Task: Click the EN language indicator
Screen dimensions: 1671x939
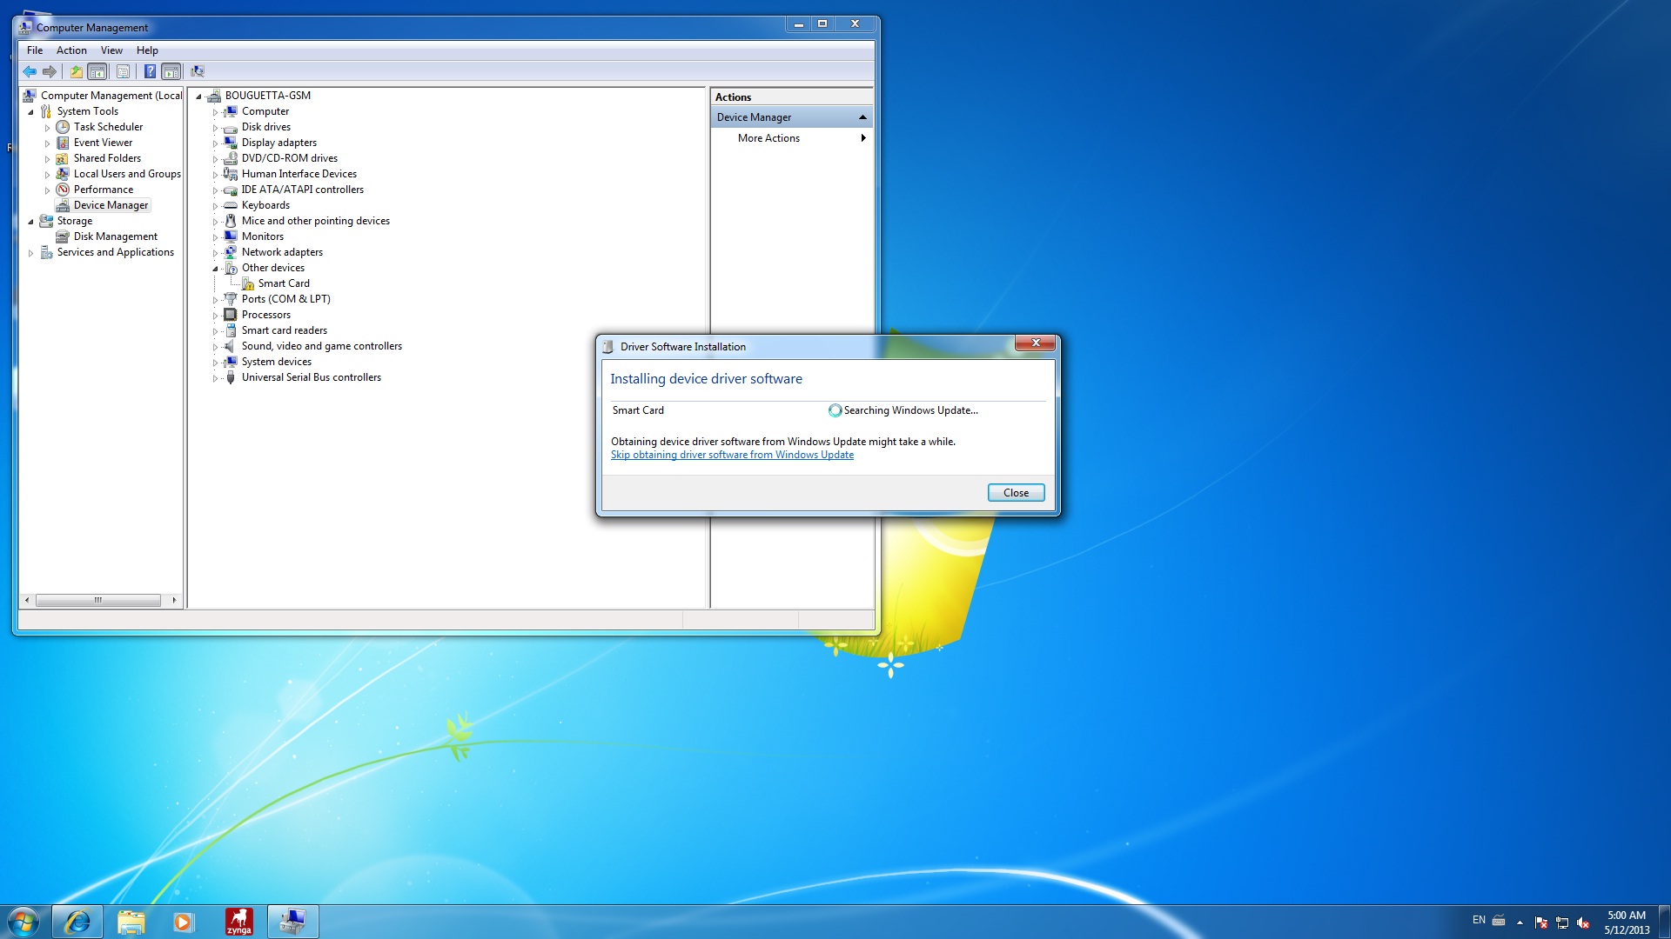Action: click(1479, 920)
